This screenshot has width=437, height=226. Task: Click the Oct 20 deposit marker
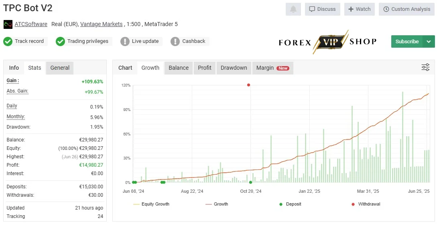(x=250, y=182)
